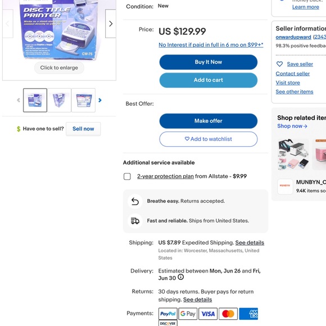
Task: Go back in thumbnail strip with gray chevron
Action: 19,100
